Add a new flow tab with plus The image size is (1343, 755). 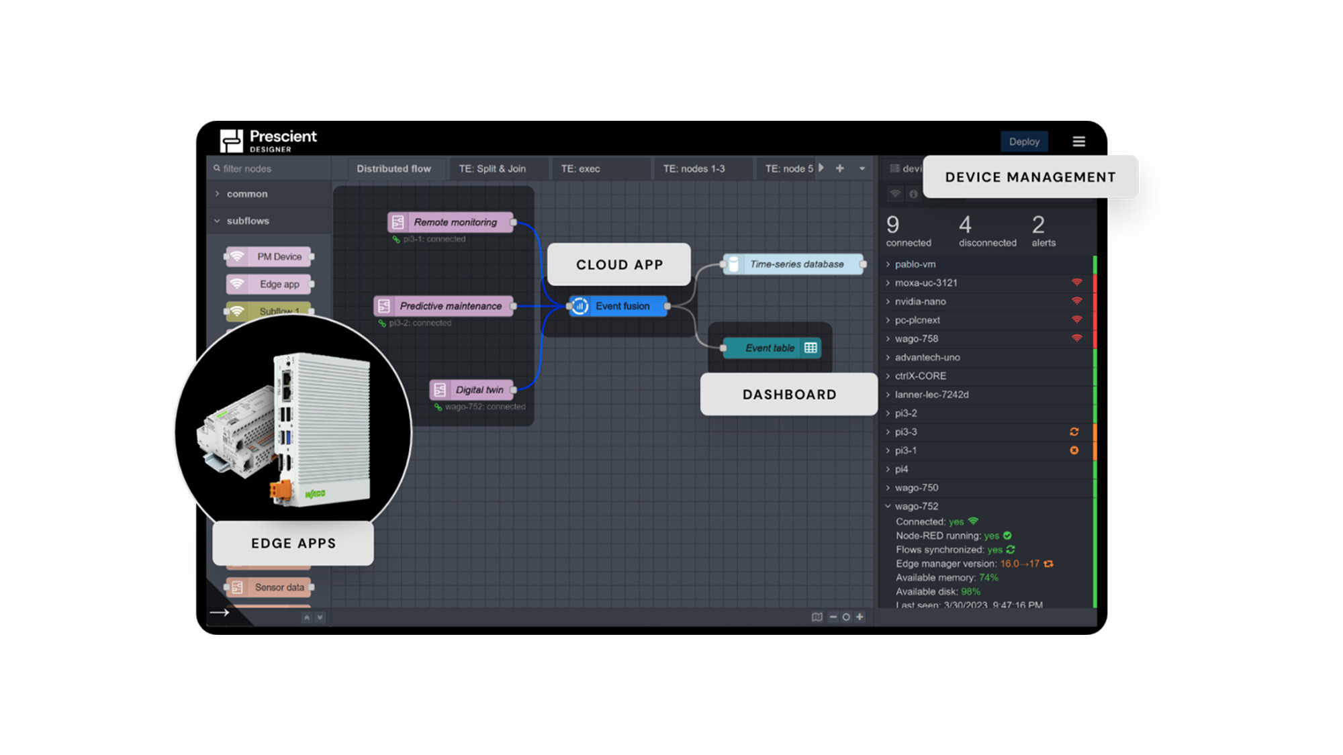[x=839, y=168]
